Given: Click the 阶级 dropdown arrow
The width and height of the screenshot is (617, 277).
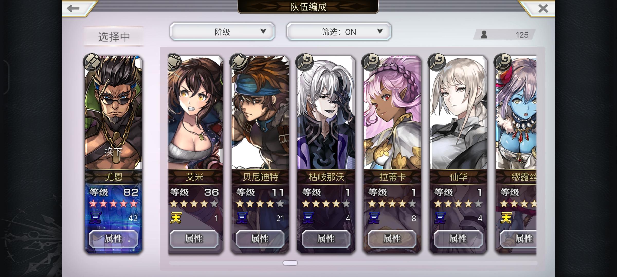Looking at the screenshot, I should point(263,31).
